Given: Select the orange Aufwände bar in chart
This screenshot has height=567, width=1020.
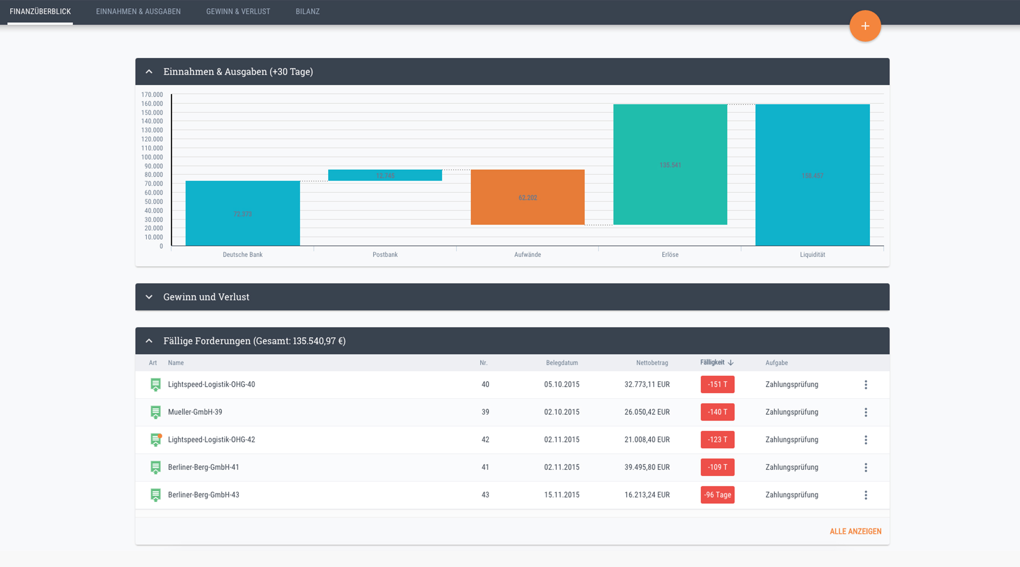Looking at the screenshot, I should pos(527,197).
